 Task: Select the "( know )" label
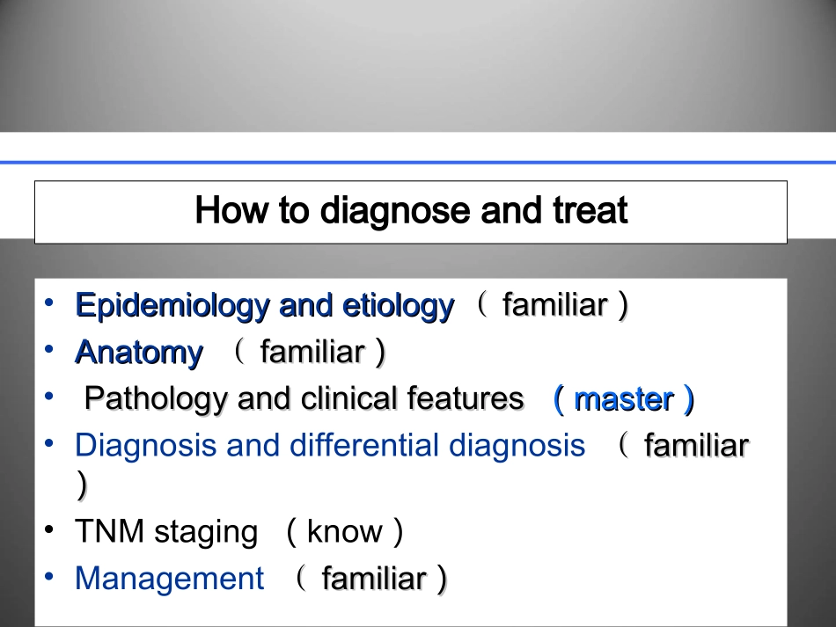345,532
